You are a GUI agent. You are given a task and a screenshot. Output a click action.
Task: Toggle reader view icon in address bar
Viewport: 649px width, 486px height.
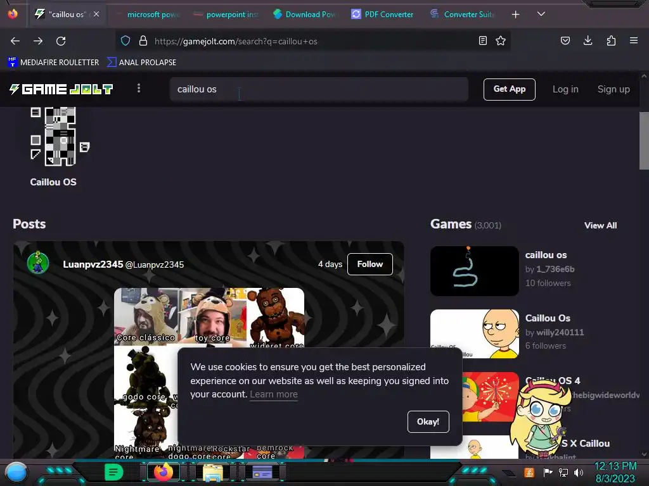(x=482, y=41)
